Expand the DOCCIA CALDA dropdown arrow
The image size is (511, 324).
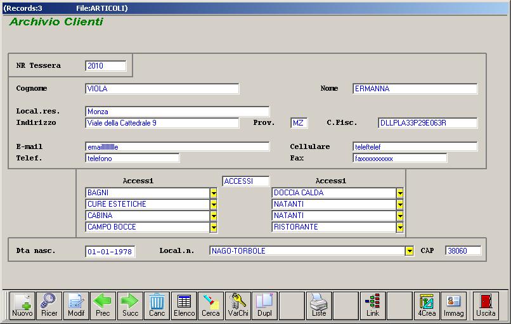pos(400,193)
